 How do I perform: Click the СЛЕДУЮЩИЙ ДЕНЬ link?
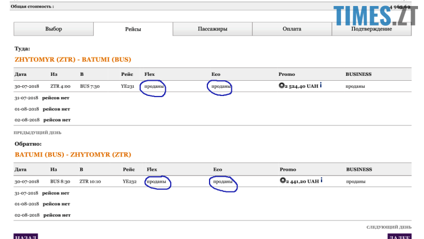tap(389, 227)
